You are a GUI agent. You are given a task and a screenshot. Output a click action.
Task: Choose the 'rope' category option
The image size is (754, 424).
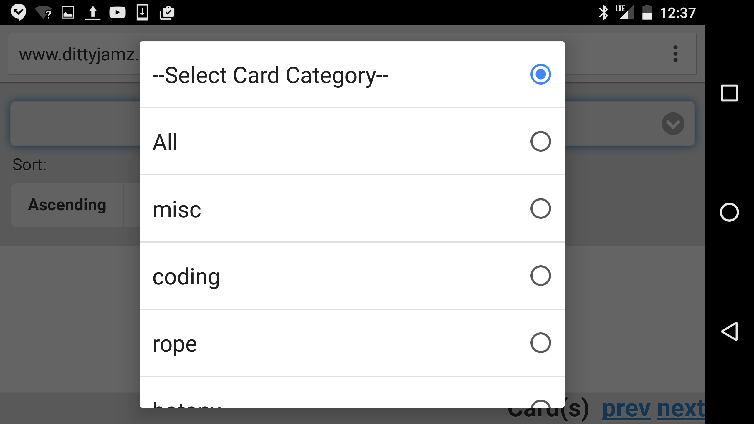click(352, 343)
